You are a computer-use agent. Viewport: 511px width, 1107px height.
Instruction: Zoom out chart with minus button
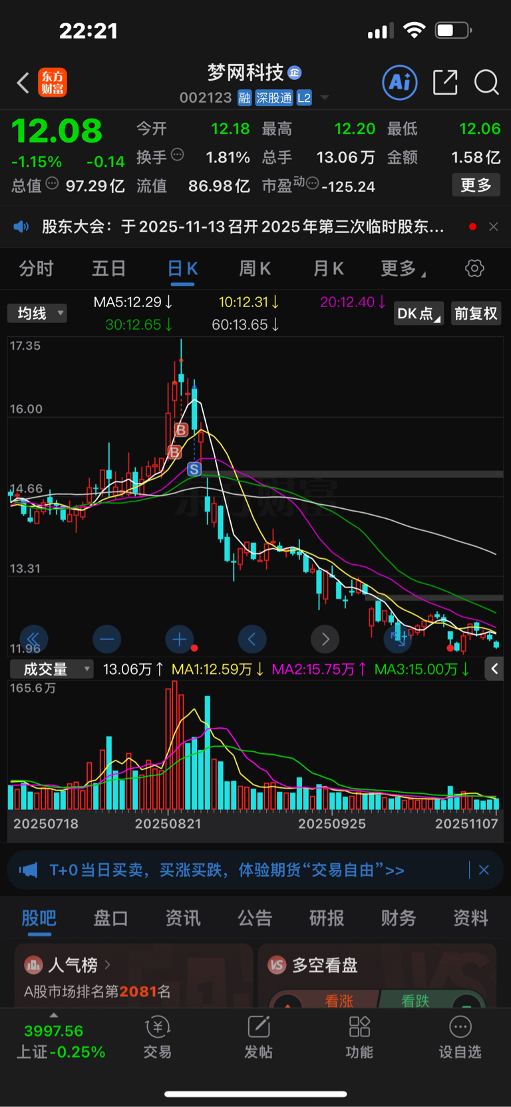(x=106, y=639)
